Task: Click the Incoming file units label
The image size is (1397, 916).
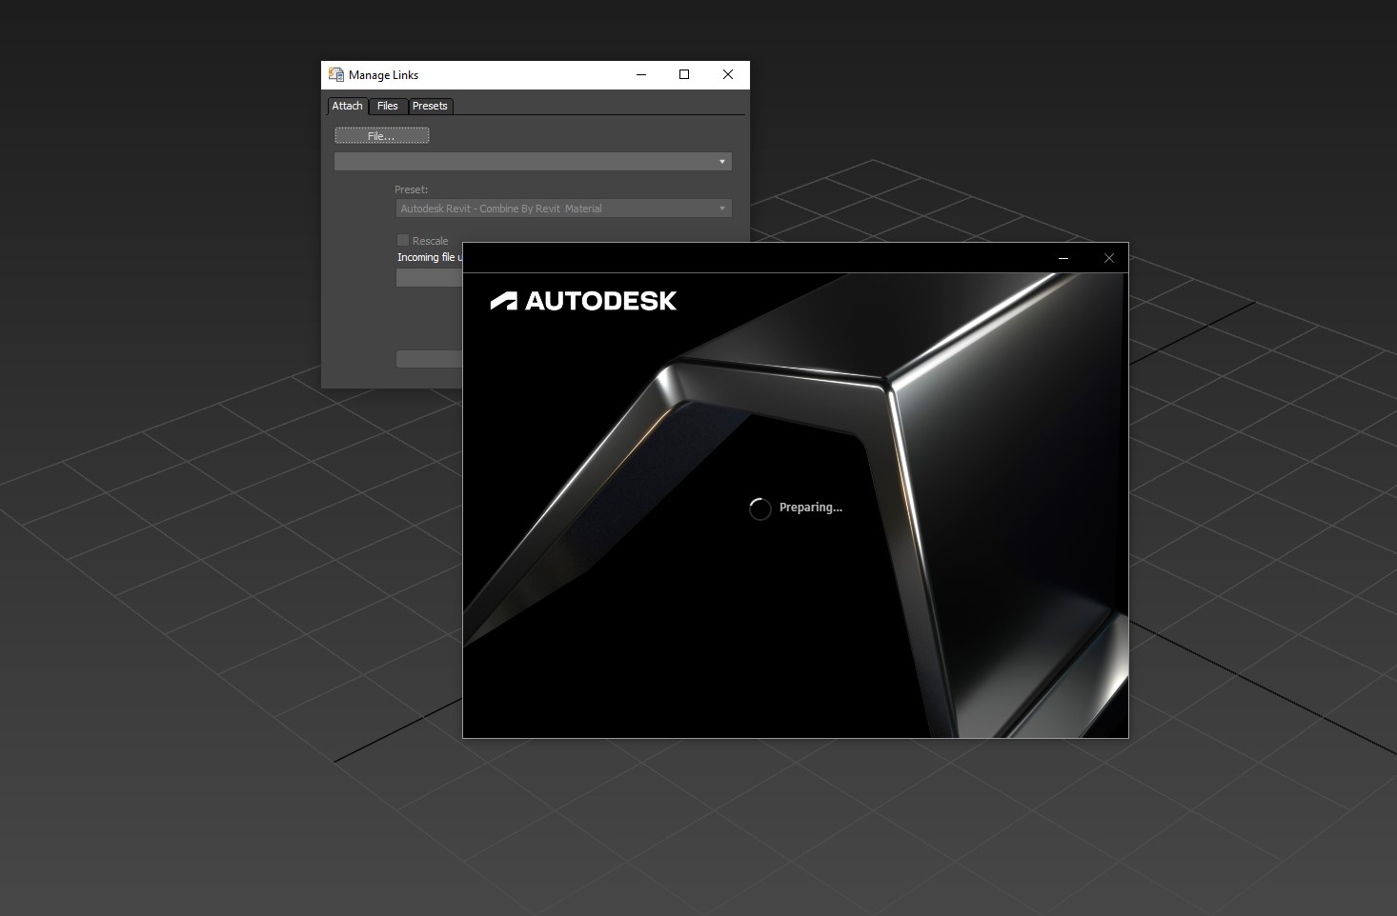Action: 430,257
